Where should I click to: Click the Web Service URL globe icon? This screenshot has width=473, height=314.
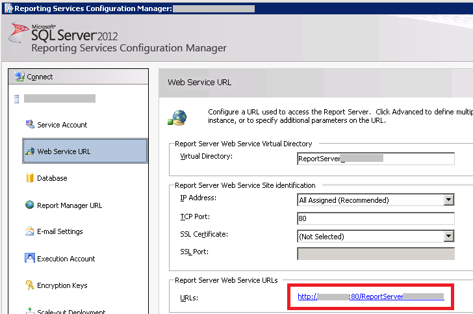[x=29, y=151]
